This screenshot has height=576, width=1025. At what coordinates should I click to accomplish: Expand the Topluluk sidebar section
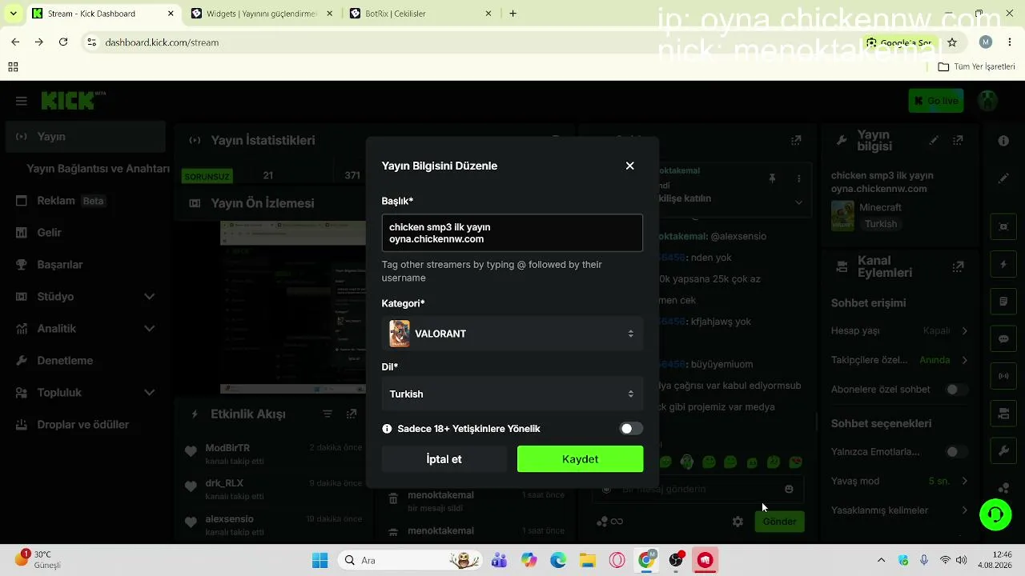86,393
